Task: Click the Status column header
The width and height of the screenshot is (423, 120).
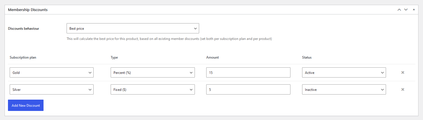Action: [x=307, y=57]
